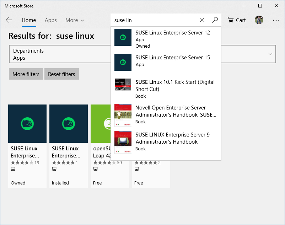
Task: Click the star rating with 59 reviews
Action: [107, 162]
